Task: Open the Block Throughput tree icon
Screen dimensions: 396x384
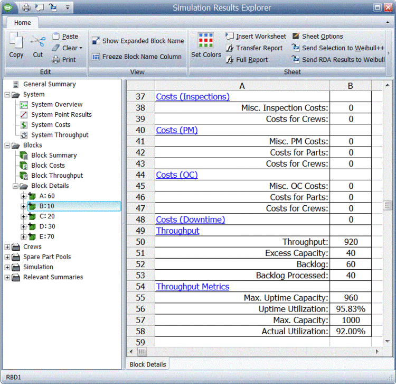Action: (x=24, y=176)
